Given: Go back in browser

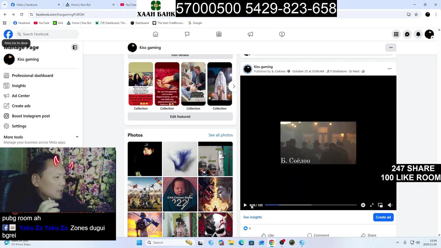Looking at the screenshot, I should click(5, 14).
